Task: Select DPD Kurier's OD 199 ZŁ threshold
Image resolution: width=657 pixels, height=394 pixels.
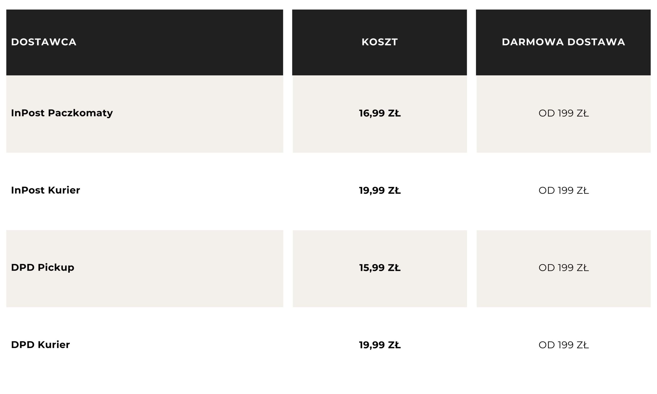Action: pos(564,345)
